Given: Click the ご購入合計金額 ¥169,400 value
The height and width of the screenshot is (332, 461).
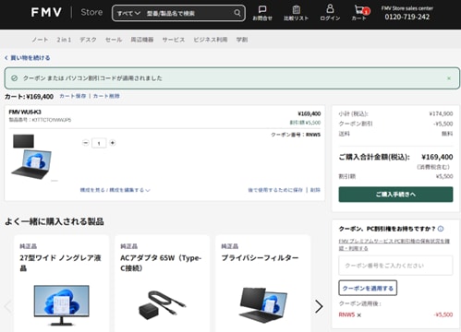Looking at the screenshot, I should click(437, 157).
